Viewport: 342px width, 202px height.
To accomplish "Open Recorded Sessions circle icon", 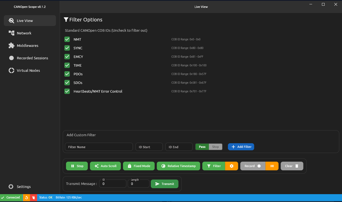I will 11,58.
